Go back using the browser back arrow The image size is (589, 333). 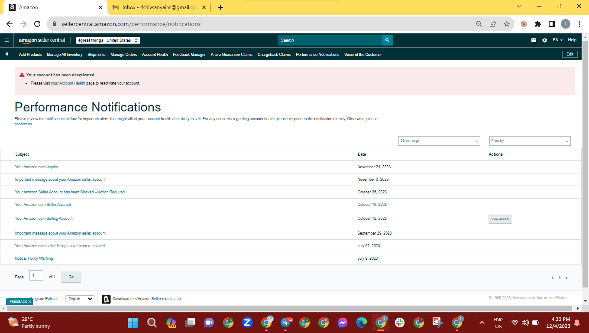(x=10, y=24)
